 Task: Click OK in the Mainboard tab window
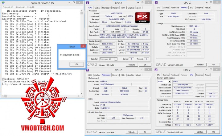[145, 132]
